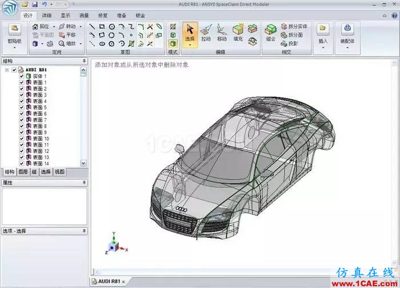
Task: Open dropdown arrow next to 回位
Action: [x=54, y=26]
